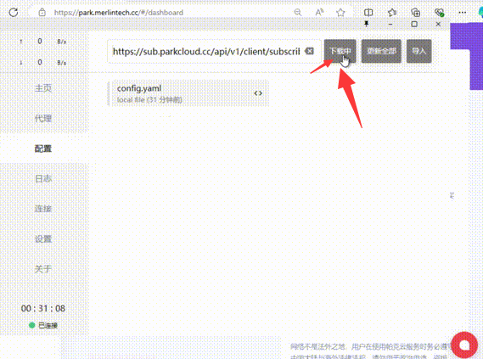Add this page to favorites star

click(340, 13)
